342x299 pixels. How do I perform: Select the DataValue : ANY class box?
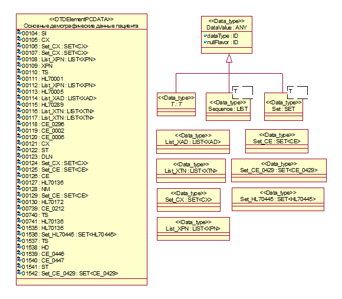[226, 35]
